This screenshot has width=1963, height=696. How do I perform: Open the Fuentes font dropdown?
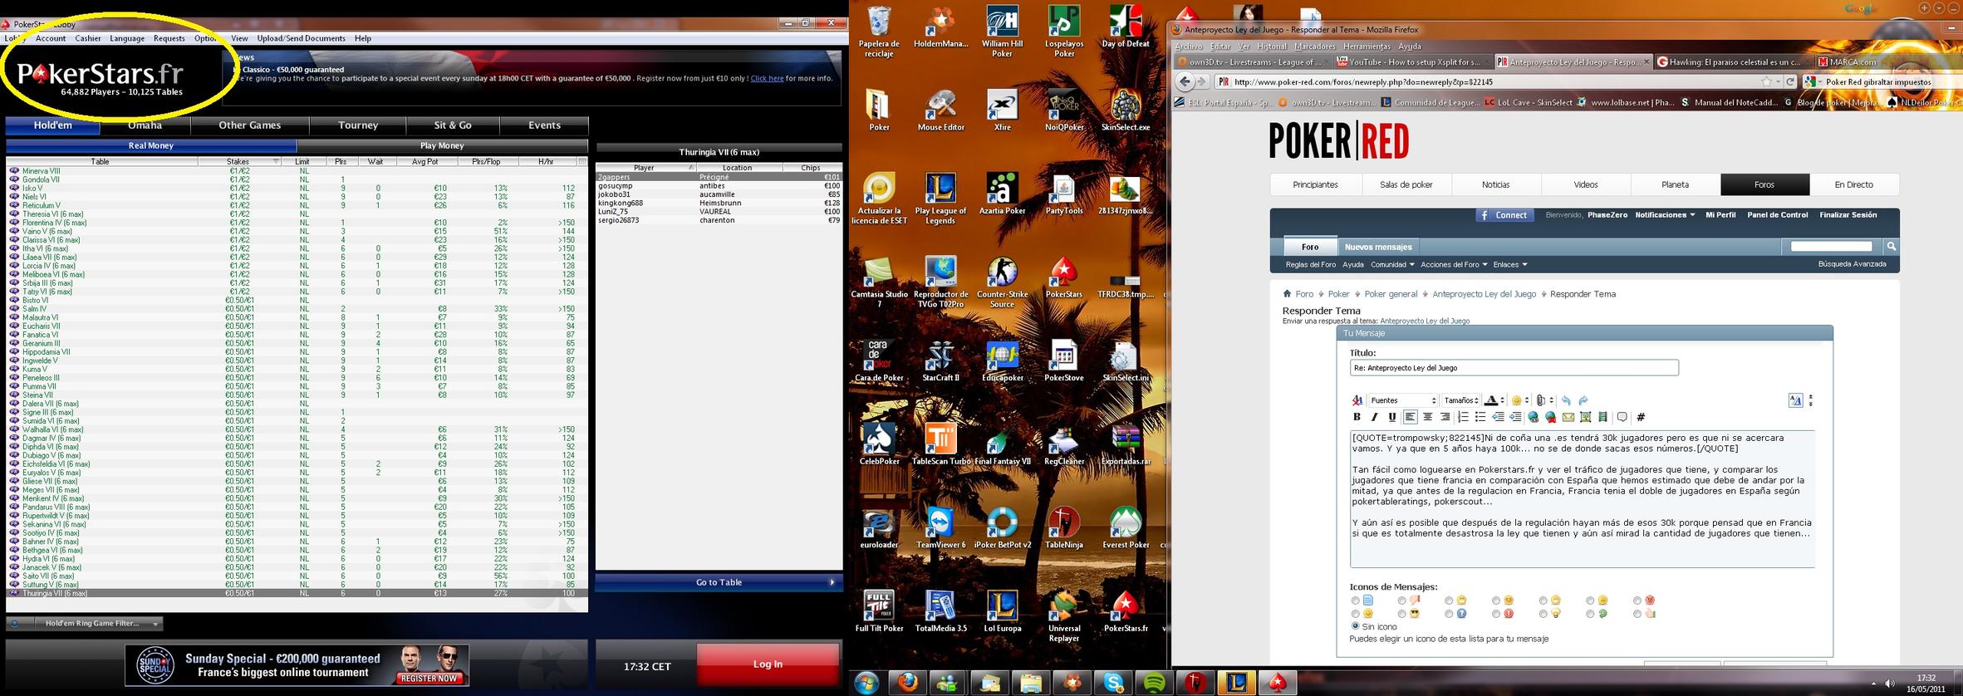tap(1403, 400)
